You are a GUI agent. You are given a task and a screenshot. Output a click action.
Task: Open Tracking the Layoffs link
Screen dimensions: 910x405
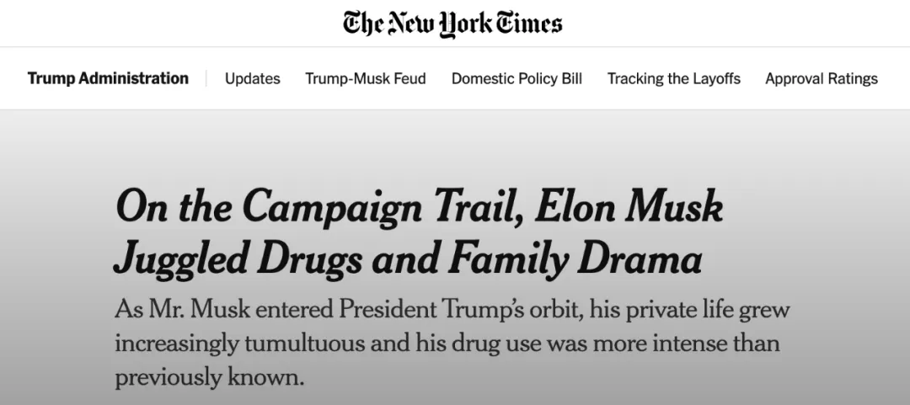coord(674,78)
